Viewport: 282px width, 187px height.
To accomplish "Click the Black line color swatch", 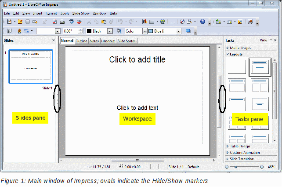I will 89,31.
